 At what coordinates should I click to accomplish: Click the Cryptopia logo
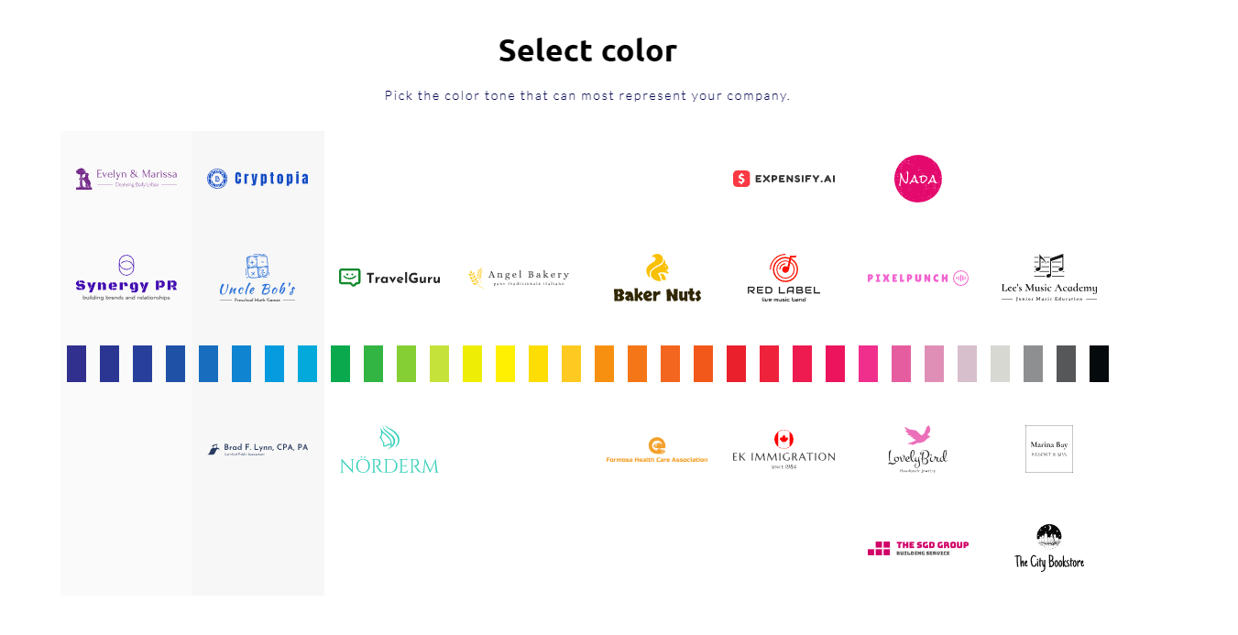coord(257,179)
